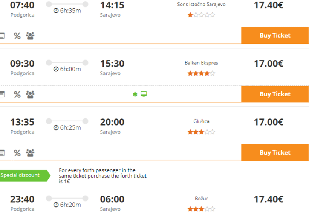Click the Božur carrier name
This screenshot has width=309, height=214.
(x=201, y=198)
